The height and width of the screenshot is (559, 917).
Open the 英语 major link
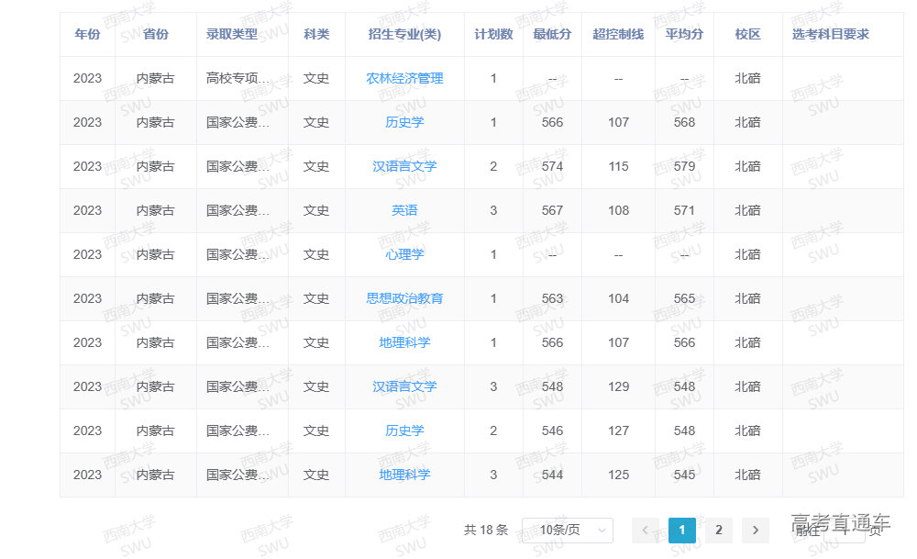coord(404,211)
